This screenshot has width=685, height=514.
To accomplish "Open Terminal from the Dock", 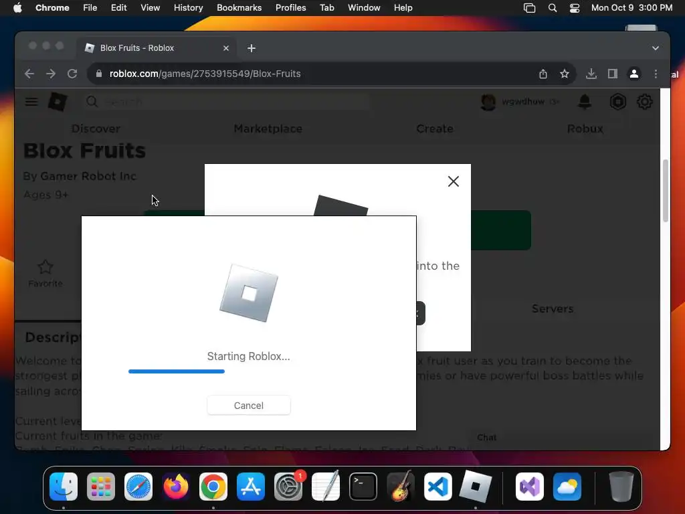I will click(x=363, y=486).
